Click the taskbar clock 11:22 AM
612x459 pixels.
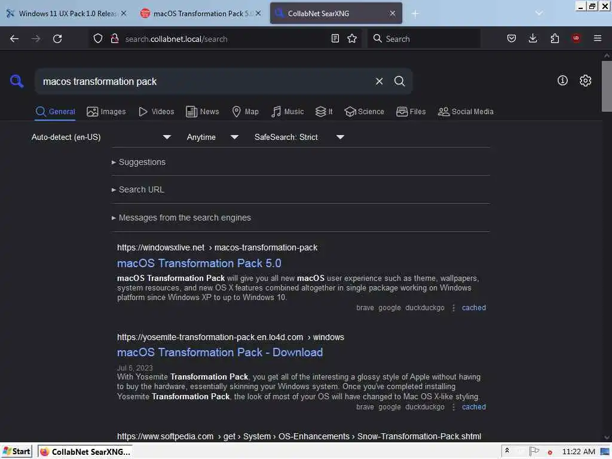click(x=579, y=452)
